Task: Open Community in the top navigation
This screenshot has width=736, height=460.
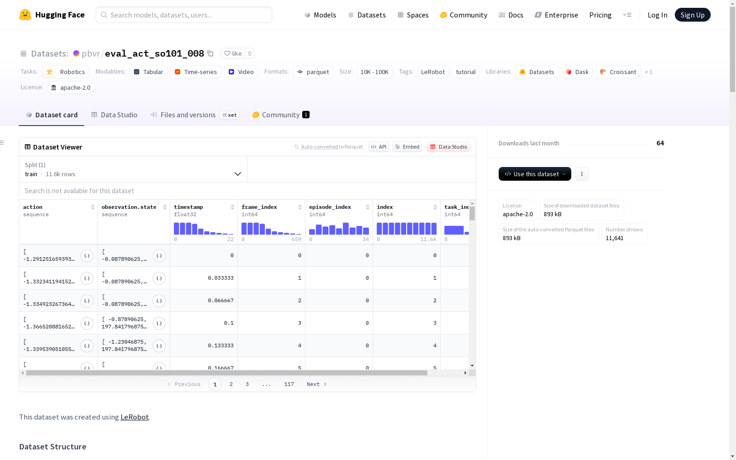Action: coord(464,15)
